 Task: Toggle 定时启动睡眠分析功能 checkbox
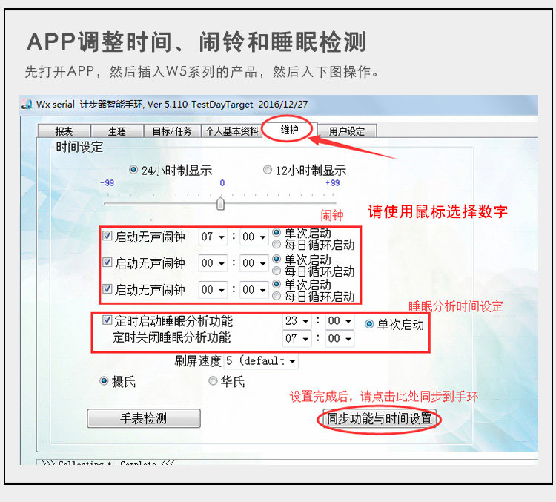tap(107, 321)
